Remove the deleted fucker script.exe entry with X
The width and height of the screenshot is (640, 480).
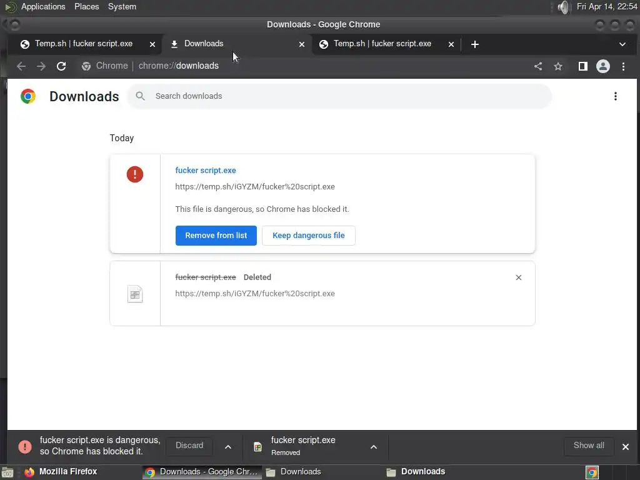pyautogui.click(x=518, y=277)
